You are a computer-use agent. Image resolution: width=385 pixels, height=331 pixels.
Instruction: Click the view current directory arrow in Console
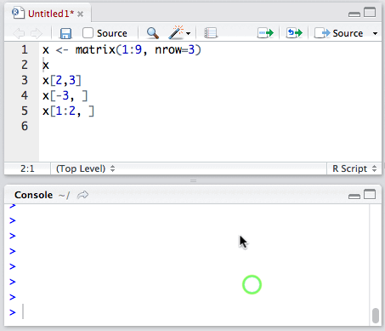coord(82,195)
